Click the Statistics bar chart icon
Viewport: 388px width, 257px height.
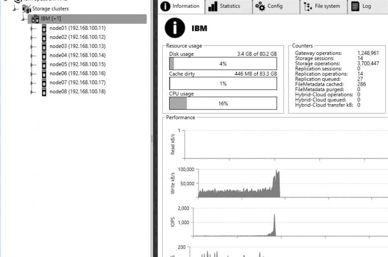coord(213,6)
